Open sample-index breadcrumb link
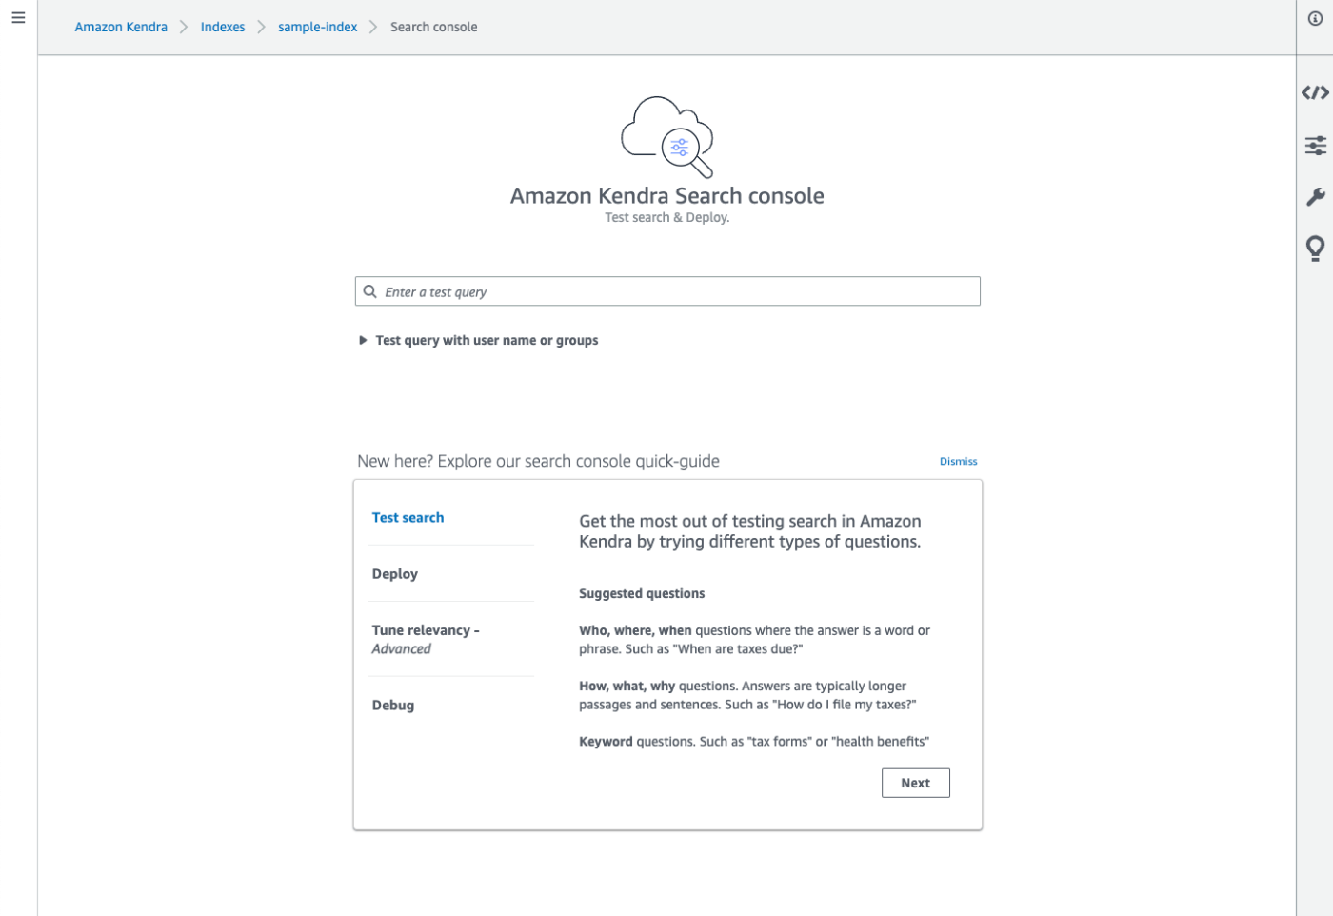 point(317,27)
